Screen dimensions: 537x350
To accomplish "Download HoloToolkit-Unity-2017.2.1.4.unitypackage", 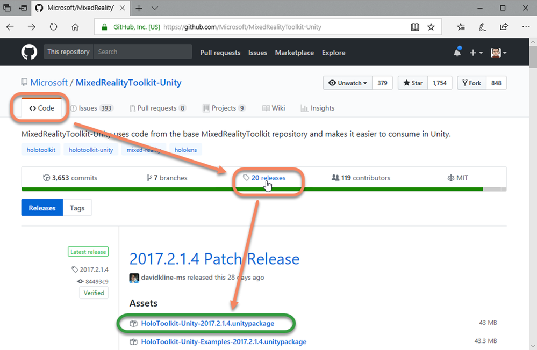I will click(x=207, y=323).
